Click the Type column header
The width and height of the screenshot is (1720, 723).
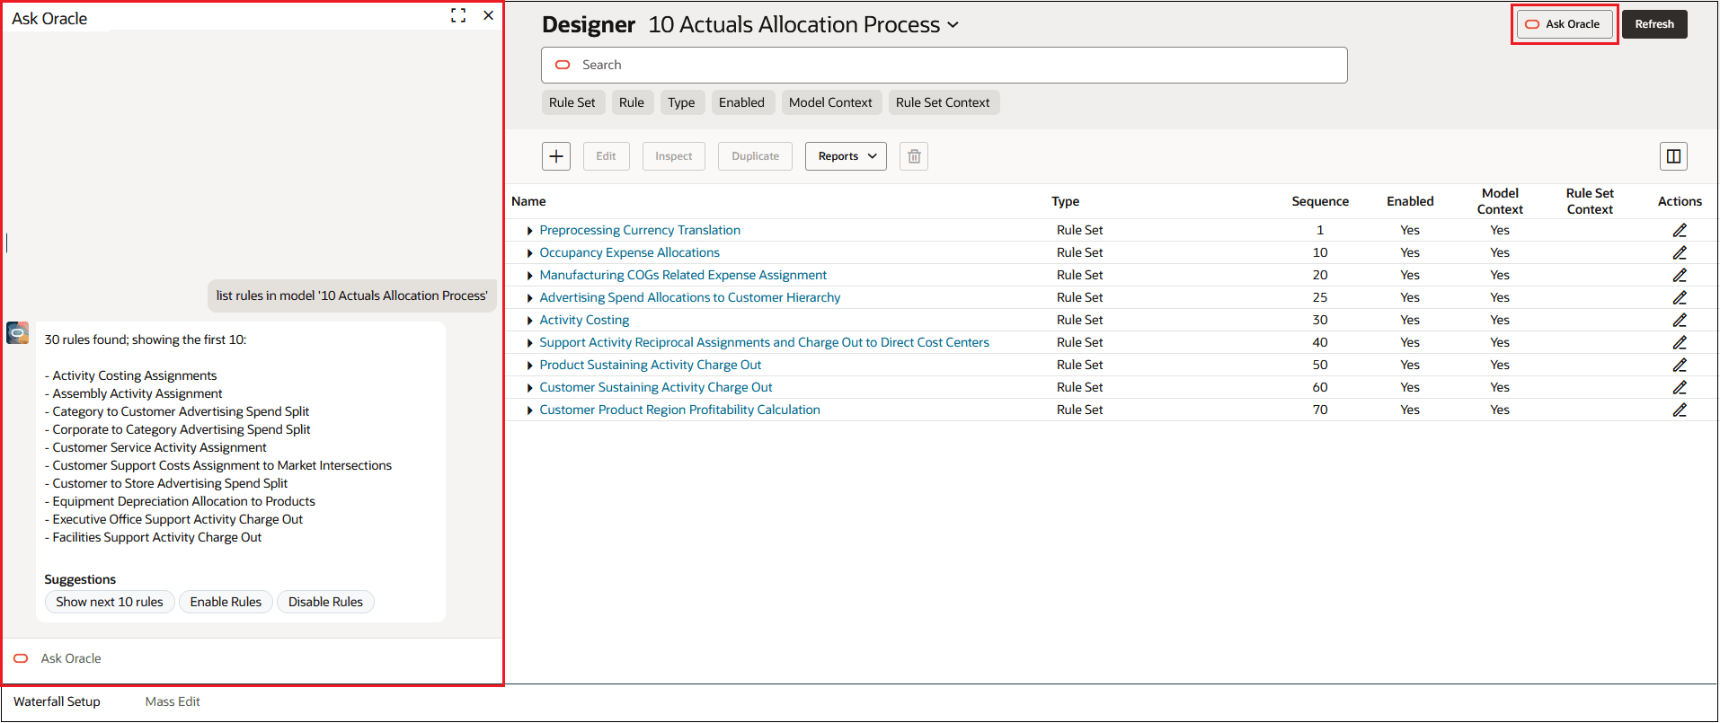(1066, 201)
